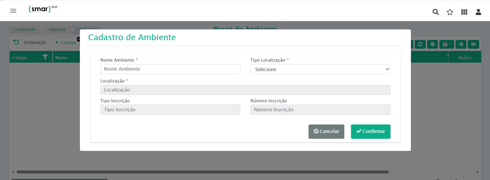The height and width of the screenshot is (180, 490).
Task: Open grid settings gear button
Action: (x=432, y=44)
